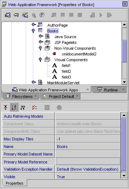Expand the AuthorPage tree node
The image size is (129, 189).
tap(34, 24)
